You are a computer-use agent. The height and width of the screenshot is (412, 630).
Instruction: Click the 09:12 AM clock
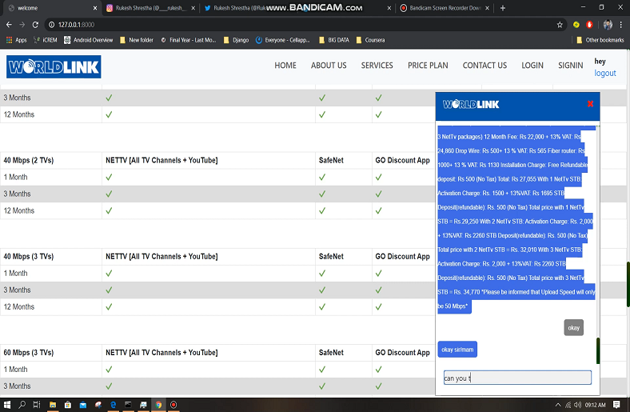point(596,405)
